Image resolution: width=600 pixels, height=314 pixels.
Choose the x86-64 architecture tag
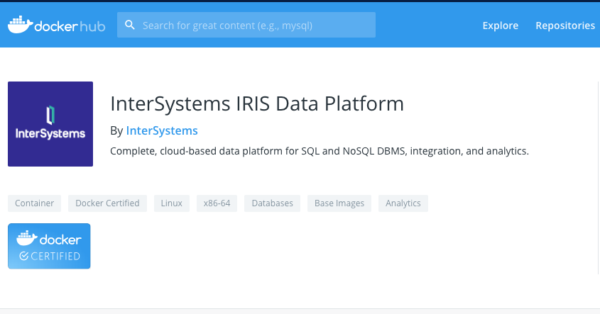click(217, 203)
